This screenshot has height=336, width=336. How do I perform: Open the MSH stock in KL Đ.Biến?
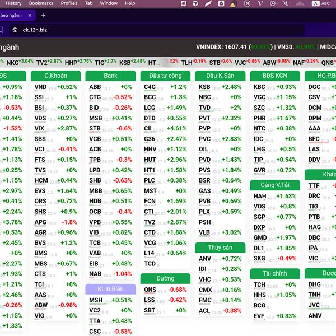click(110, 300)
